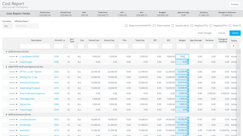Open Actions menu for Post Production Superviso row
This screenshot has width=243, height=136.
pos(13,93)
